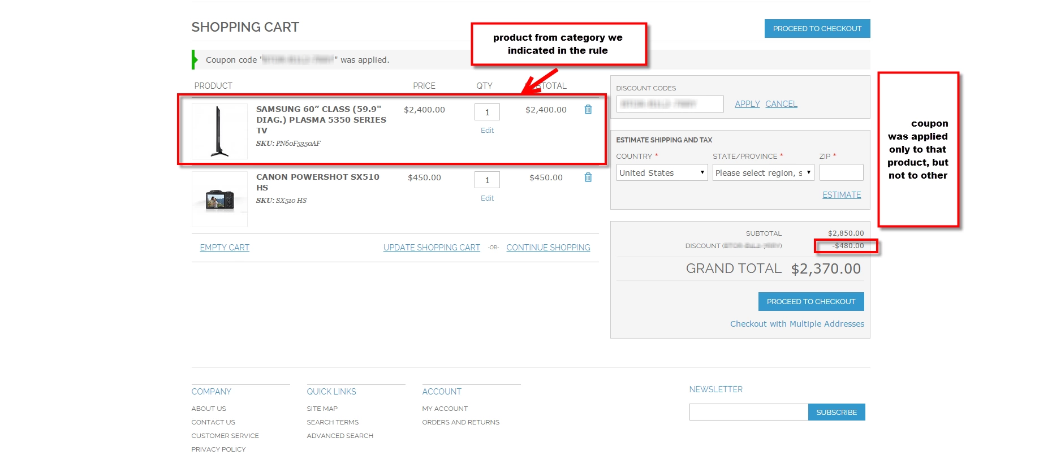Click the SKU: PN60F5350AF text

click(288, 144)
